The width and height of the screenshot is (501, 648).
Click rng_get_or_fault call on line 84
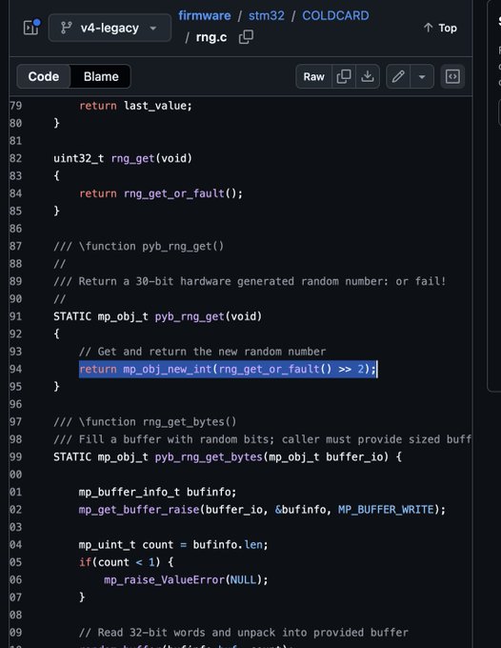[x=174, y=193]
